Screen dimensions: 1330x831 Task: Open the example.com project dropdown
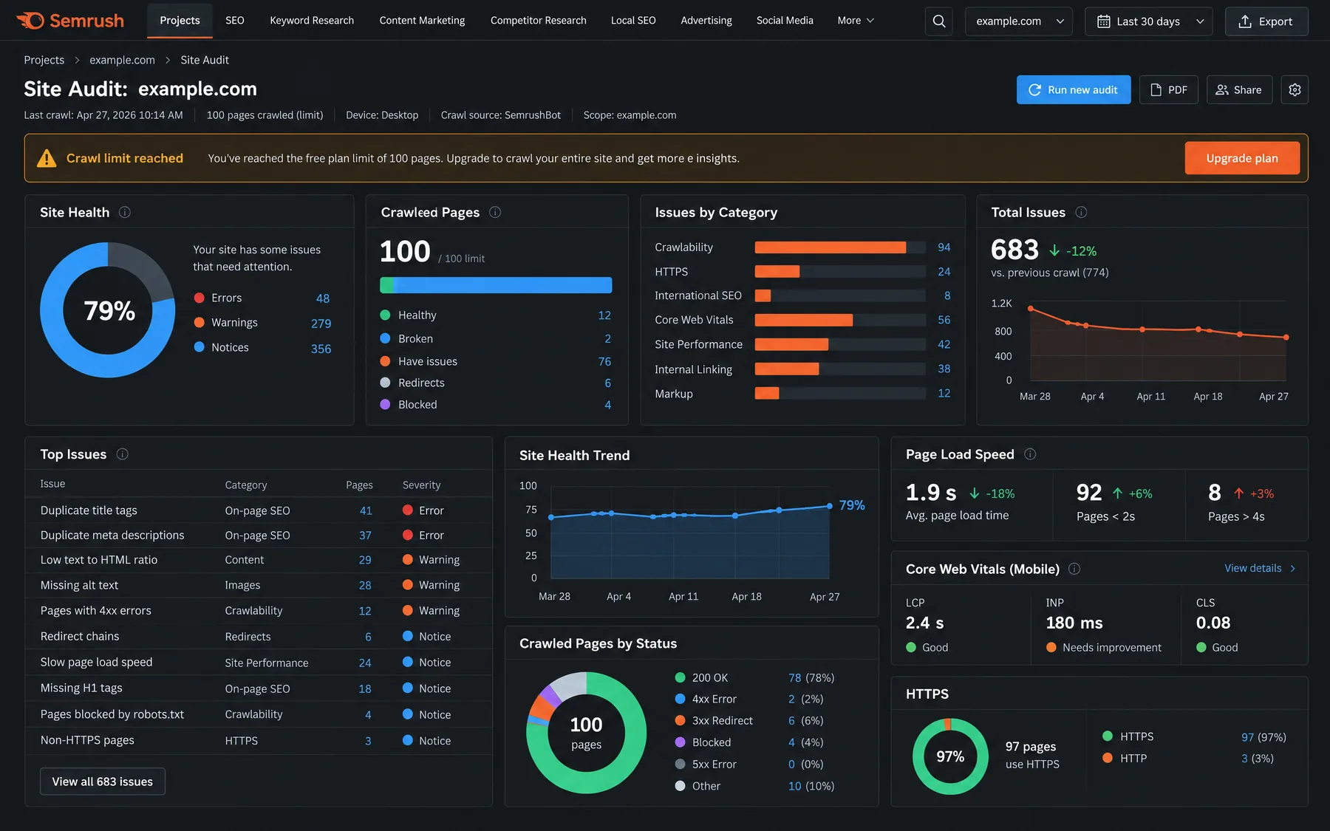click(1019, 21)
